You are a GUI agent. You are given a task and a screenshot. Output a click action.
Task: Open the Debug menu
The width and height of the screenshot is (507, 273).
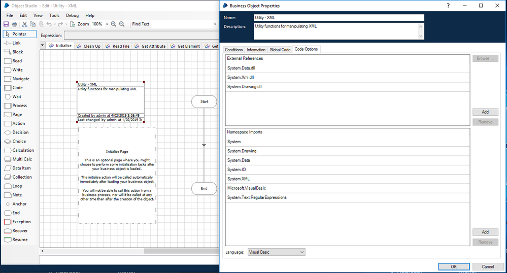click(72, 16)
